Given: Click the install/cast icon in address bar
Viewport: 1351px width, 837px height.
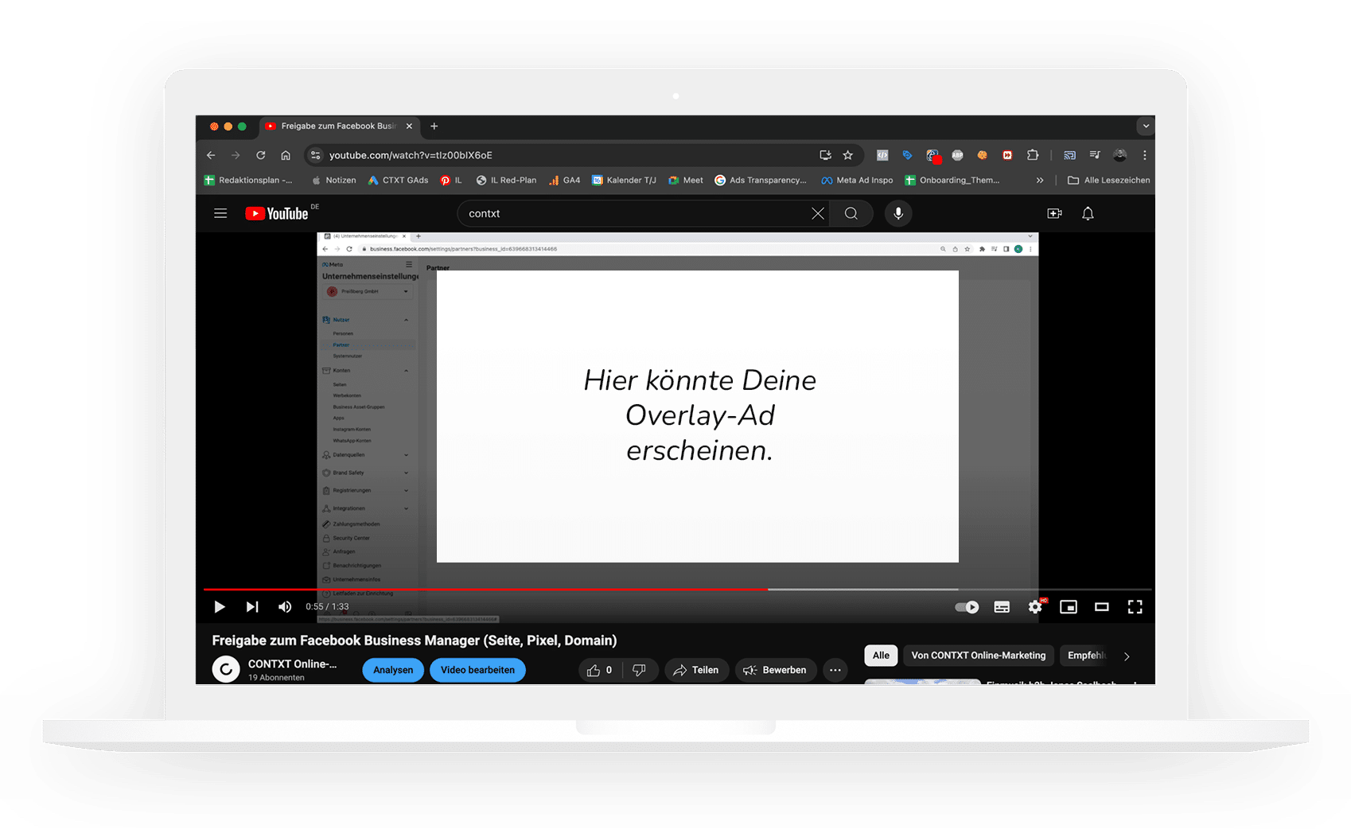Looking at the screenshot, I should tap(825, 155).
